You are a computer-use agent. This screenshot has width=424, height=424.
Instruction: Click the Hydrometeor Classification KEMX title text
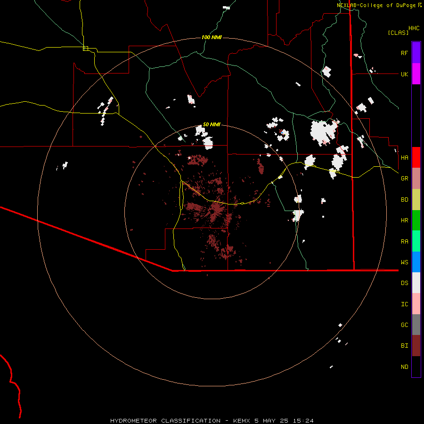(x=212, y=421)
